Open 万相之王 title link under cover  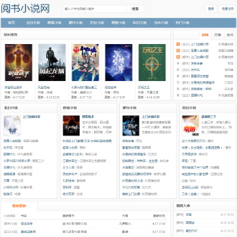pyautogui.click(x=144, y=88)
